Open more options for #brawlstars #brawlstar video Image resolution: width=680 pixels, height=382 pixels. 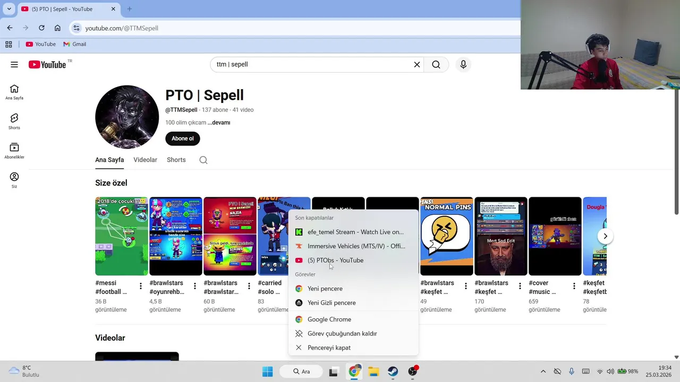pos(249,286)
